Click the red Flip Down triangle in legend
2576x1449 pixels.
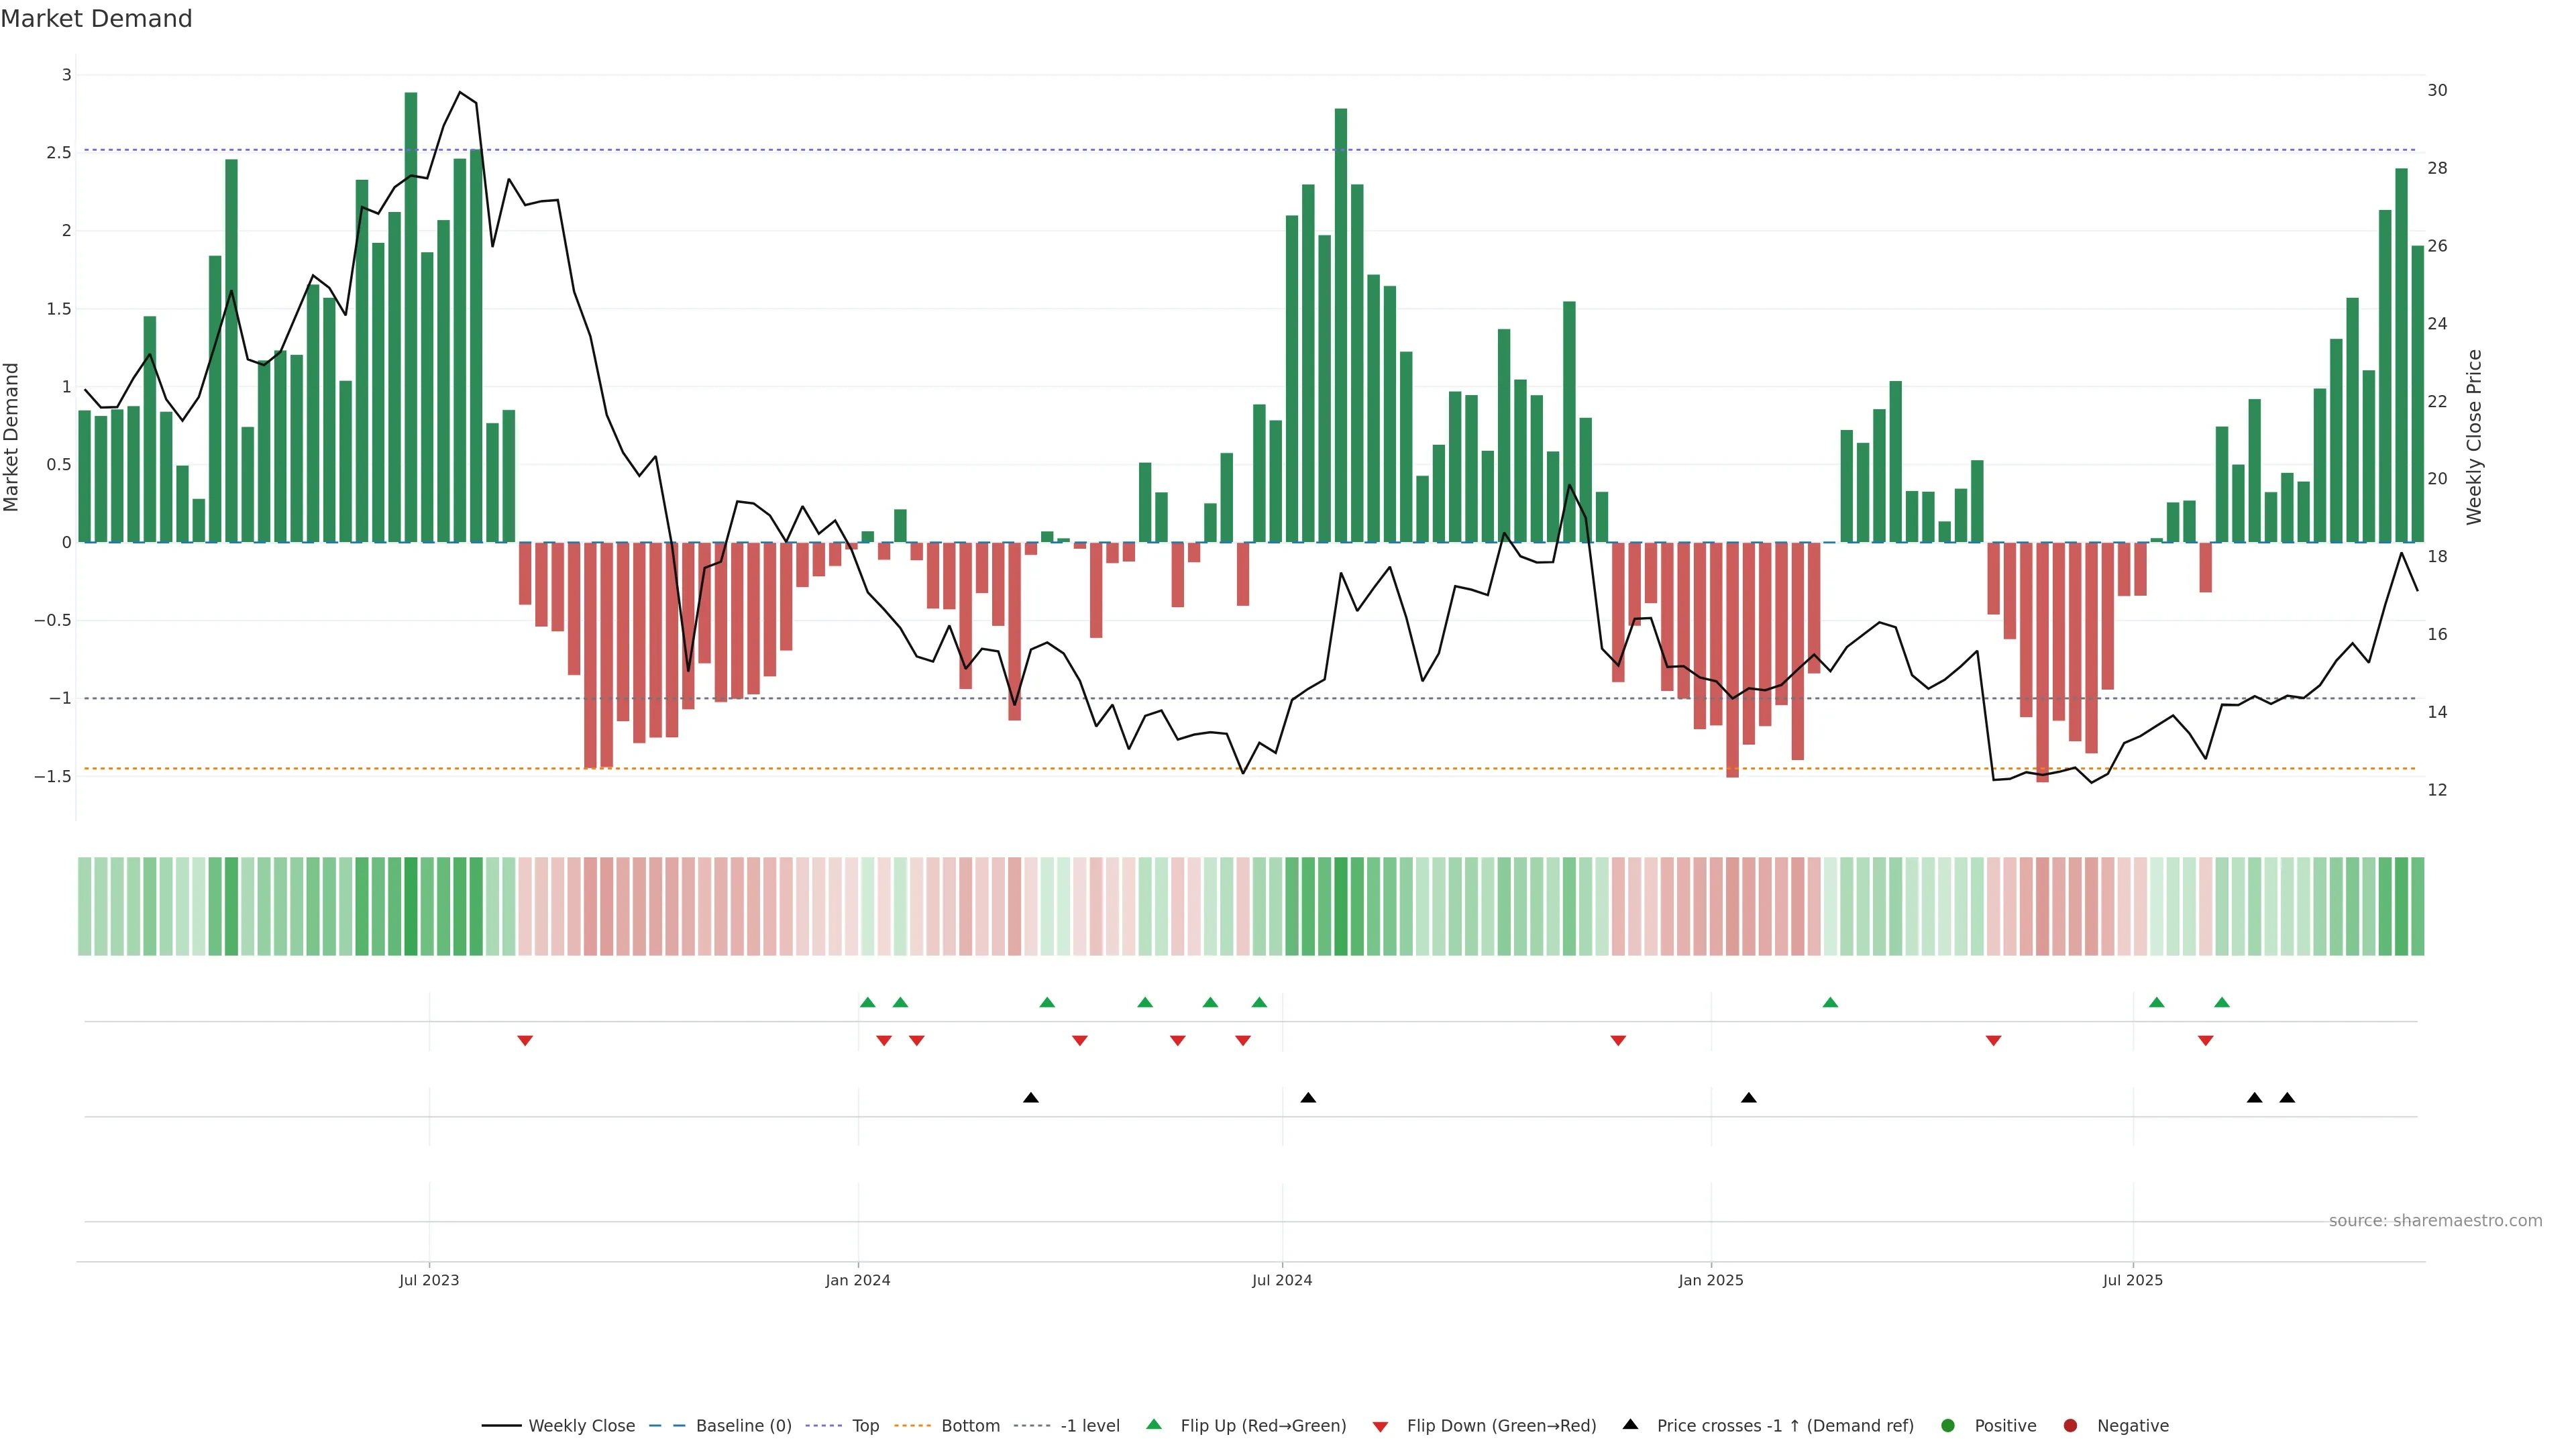pos(1380,1426)
